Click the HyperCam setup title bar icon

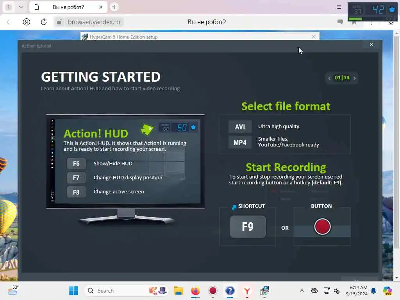pyautogui.click(x=85, y=37)
